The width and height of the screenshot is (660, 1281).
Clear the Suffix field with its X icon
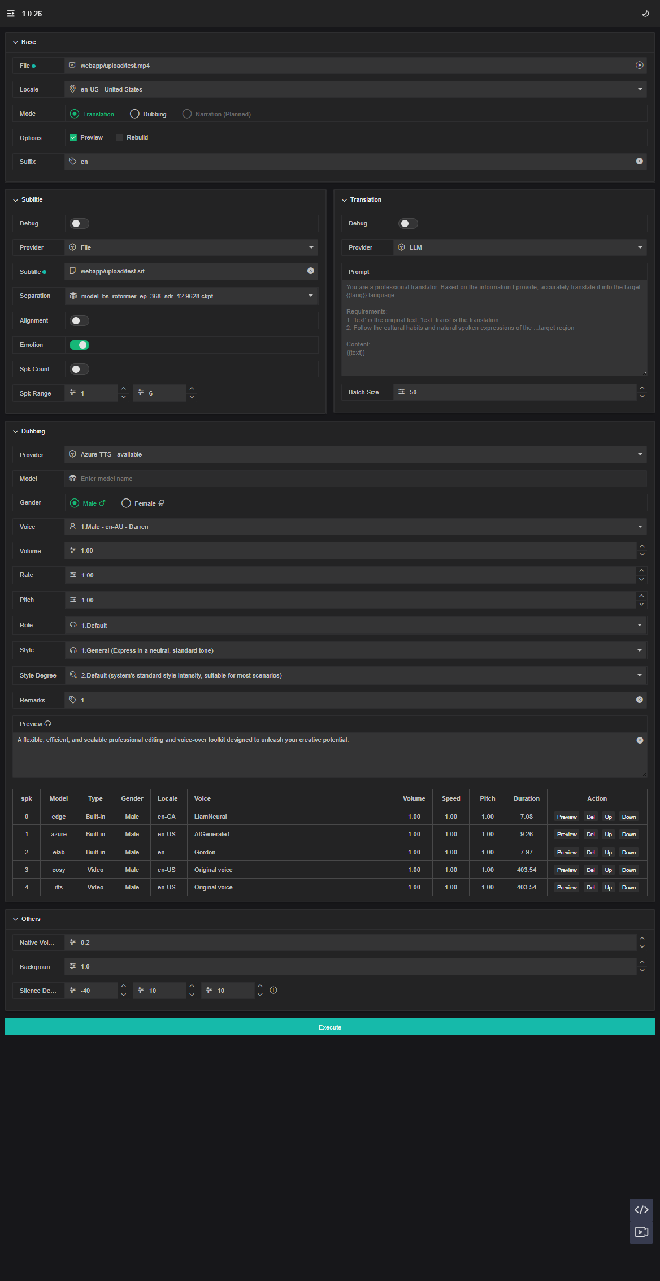[x=639, y=162]
